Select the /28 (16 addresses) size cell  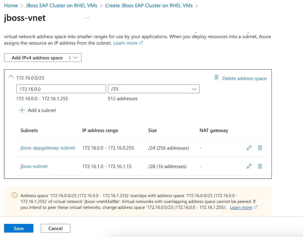pyautogui.click(x=167, y=166)
